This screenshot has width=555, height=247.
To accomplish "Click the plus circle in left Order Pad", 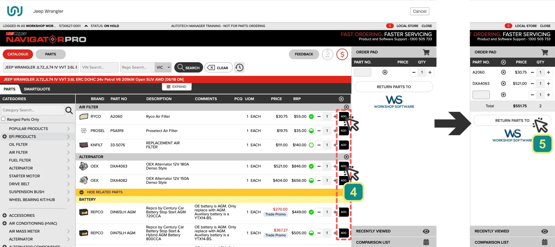I will 385,72.
